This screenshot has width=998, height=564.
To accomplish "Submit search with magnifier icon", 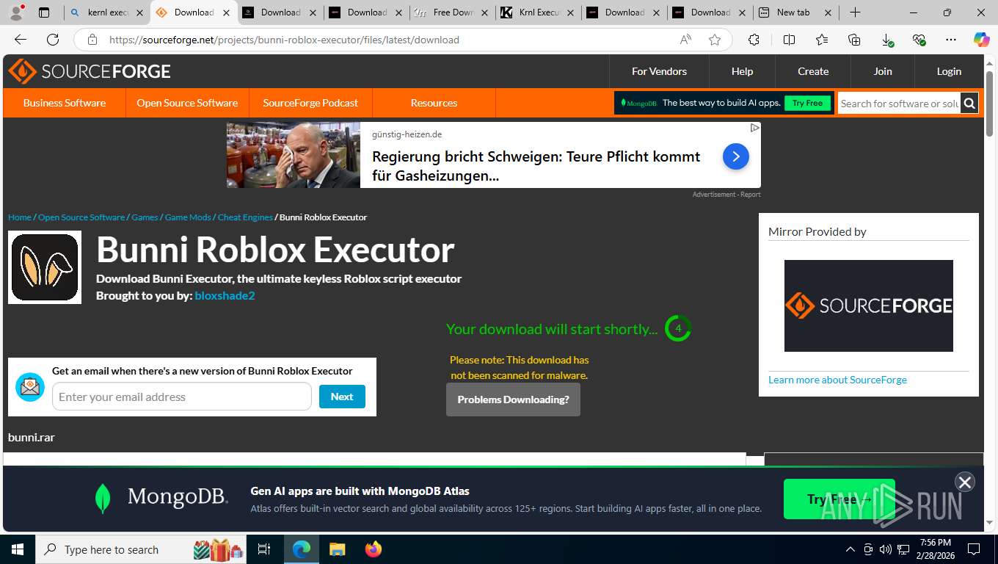I will pos(969,103).
